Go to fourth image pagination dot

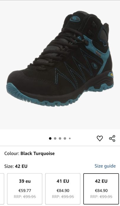coord(65,138)
